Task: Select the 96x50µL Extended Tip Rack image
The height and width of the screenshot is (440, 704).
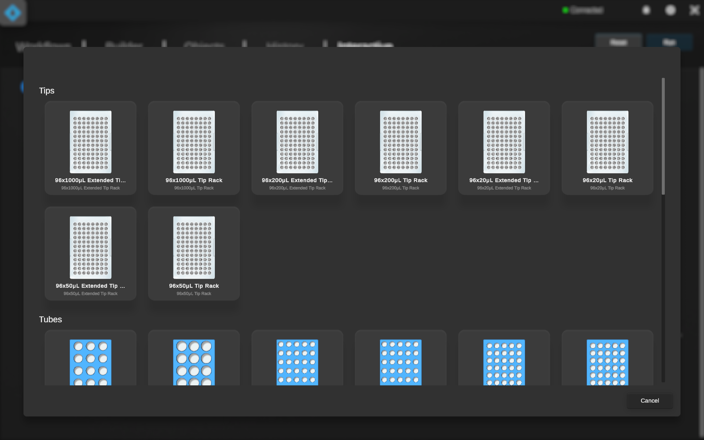Action: pyautogui.click(x=91, y=247)
